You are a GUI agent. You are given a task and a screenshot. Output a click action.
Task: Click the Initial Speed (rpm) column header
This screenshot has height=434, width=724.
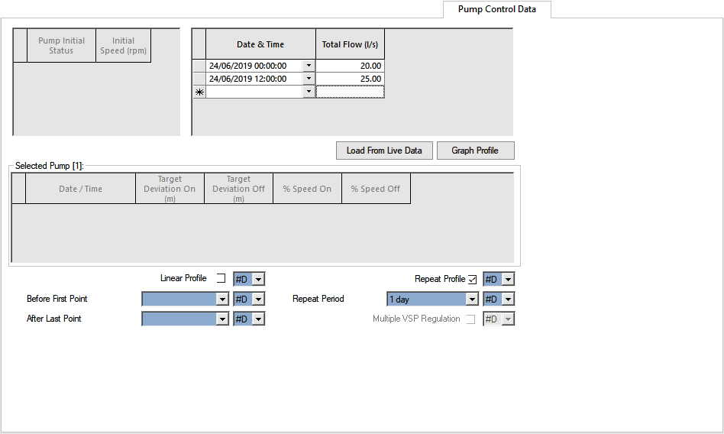click(x=123, y=45)
